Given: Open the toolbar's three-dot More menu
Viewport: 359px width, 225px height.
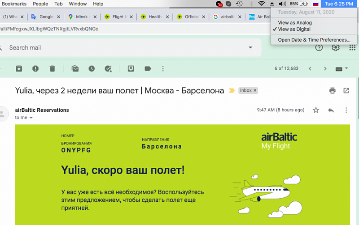Looking at the screenshot, I should [x=163, y=69].
